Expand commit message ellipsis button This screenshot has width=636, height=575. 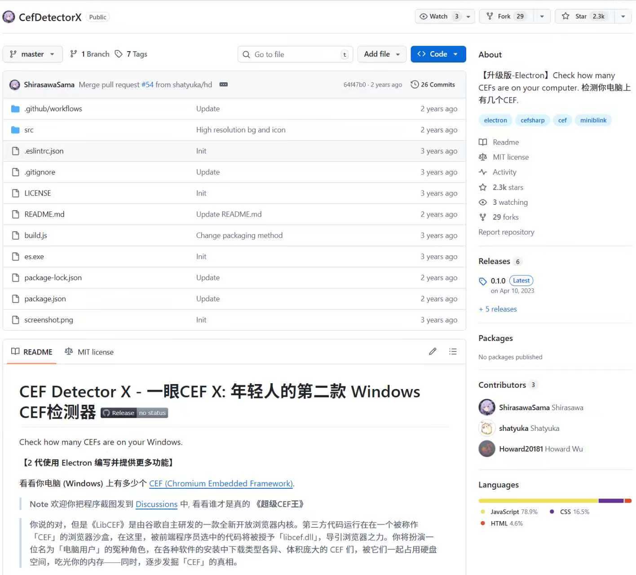(223, 84)
